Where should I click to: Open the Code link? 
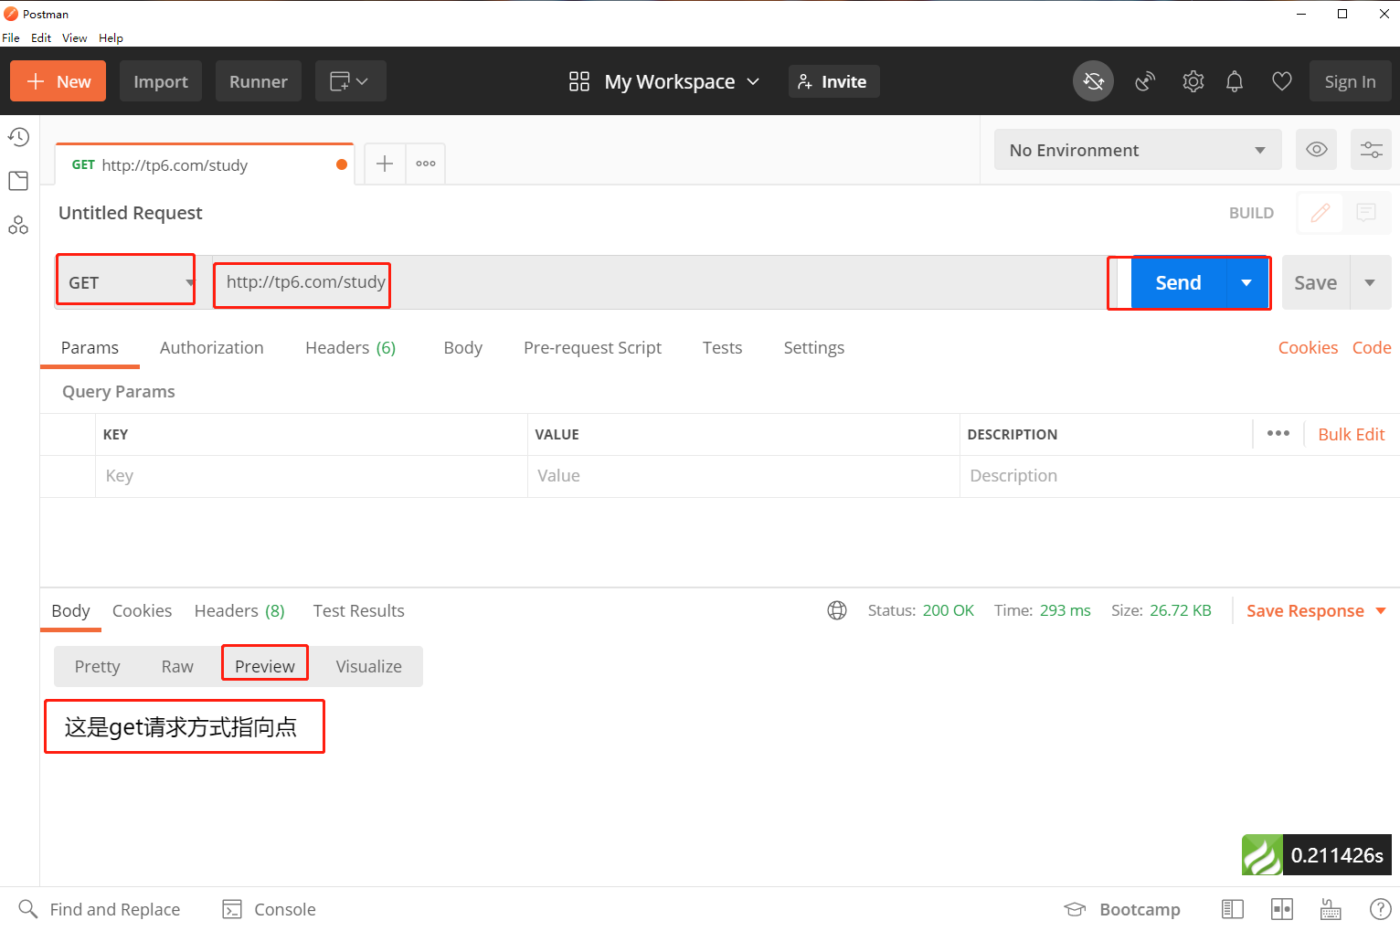click(x=1371, y=347)
